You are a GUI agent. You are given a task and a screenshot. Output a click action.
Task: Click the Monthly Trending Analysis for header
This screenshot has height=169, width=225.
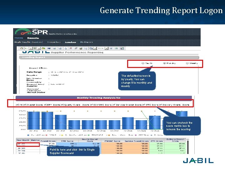click(x=104, y=98)
